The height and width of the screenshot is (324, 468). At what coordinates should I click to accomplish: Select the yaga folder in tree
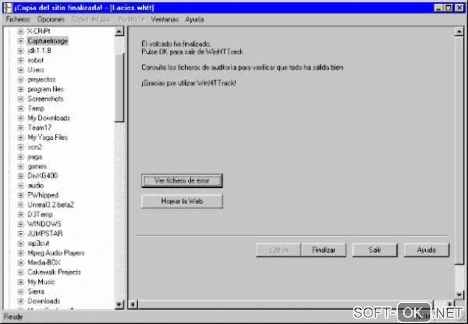(x=34, y=157)
